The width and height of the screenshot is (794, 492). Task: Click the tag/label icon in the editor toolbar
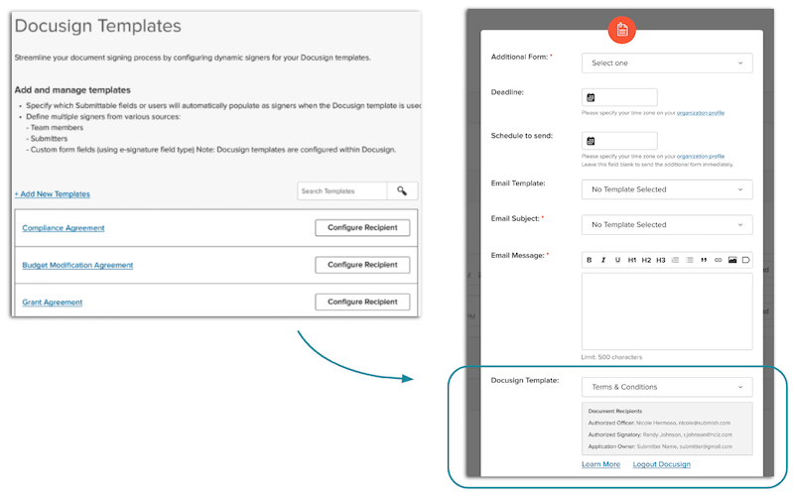point(746,260)
